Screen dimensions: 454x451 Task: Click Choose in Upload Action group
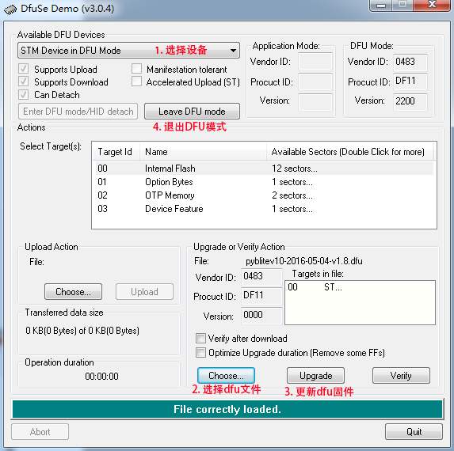(73, 292)
